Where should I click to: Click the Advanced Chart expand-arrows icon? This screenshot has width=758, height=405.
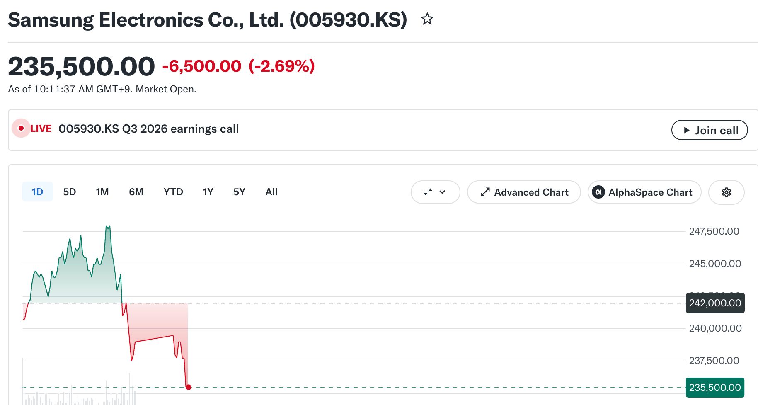(x=485, y=192)
